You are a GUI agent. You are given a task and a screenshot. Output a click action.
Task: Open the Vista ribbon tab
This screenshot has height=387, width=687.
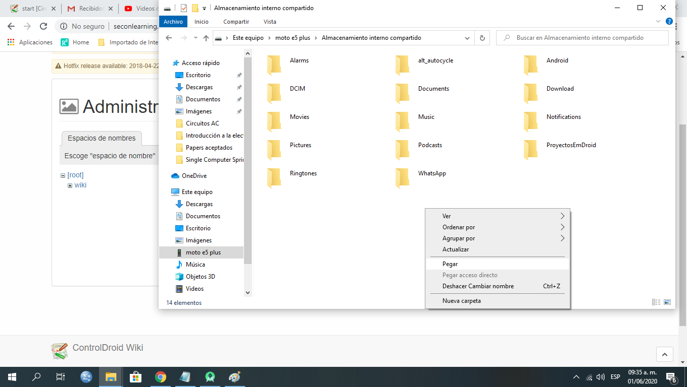tap(270, 22)
